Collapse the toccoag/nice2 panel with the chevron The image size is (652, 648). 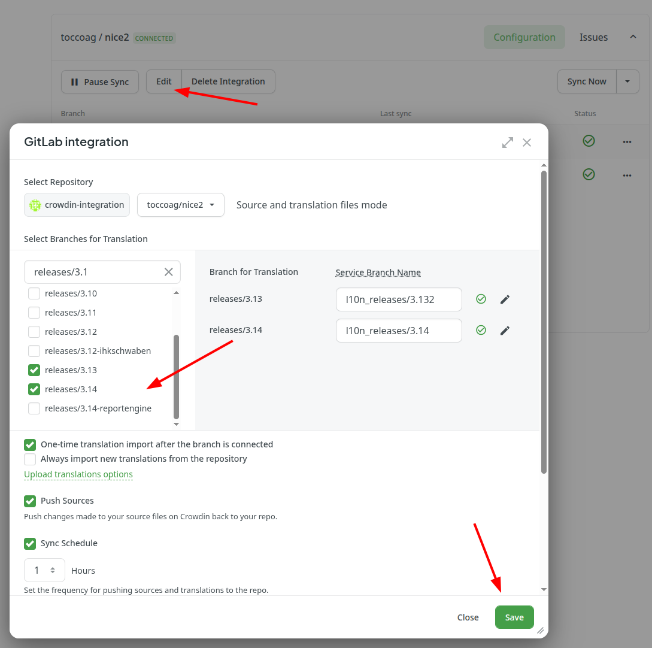click(633, 37)
